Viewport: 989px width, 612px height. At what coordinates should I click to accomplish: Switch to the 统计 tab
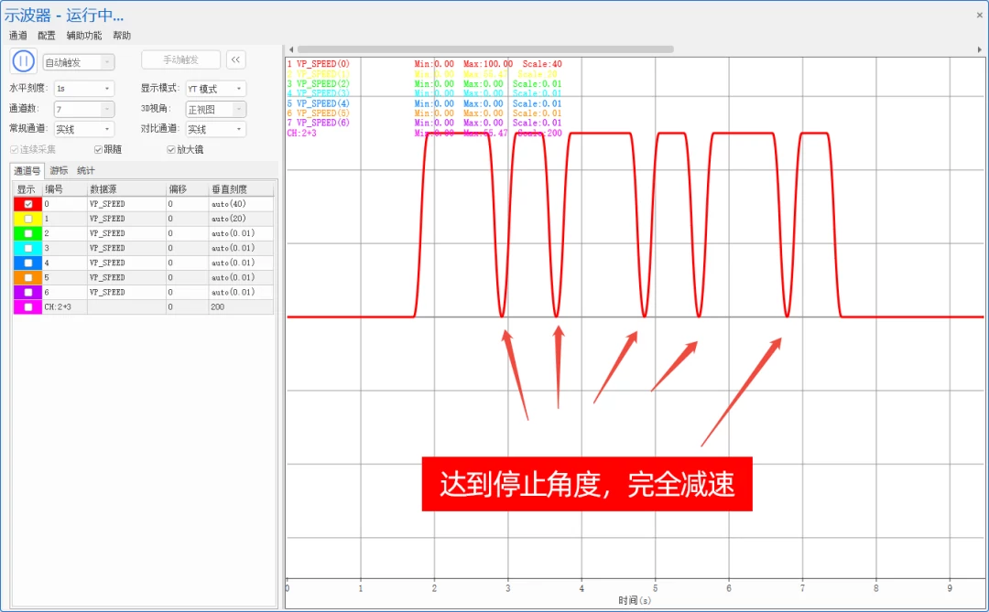coord(86,171)
